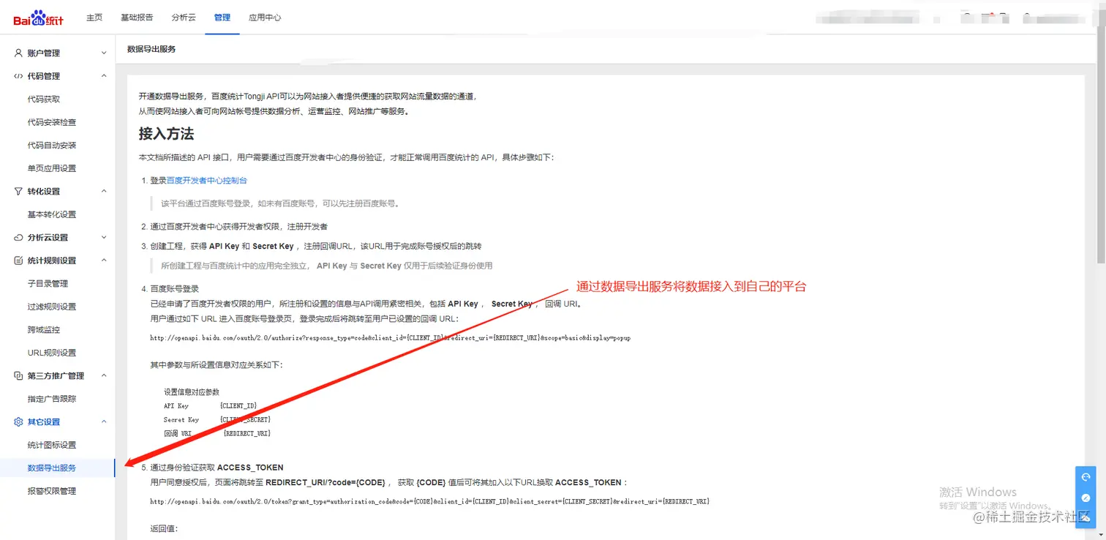The height and width of the screenshot is (540, 1106).
Task: Open the floating feedback pencil icon
Action: 1086,498
